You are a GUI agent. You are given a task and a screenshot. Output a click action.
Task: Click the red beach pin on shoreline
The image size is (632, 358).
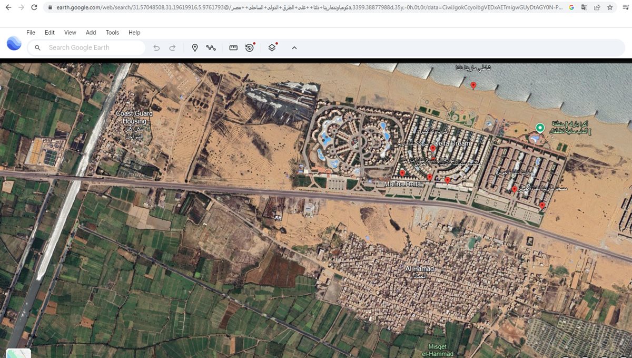(x=473, y=85)
